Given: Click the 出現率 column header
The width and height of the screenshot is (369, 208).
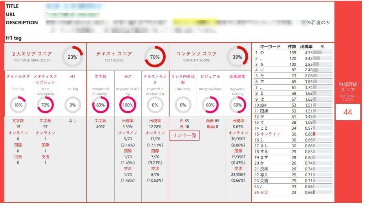Looking at the screenshot, I should coord(306,47).
